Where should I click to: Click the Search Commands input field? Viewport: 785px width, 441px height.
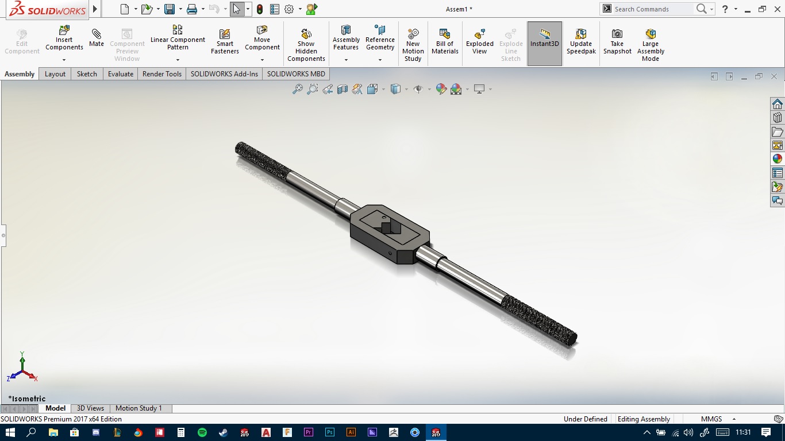pos(652,9)
